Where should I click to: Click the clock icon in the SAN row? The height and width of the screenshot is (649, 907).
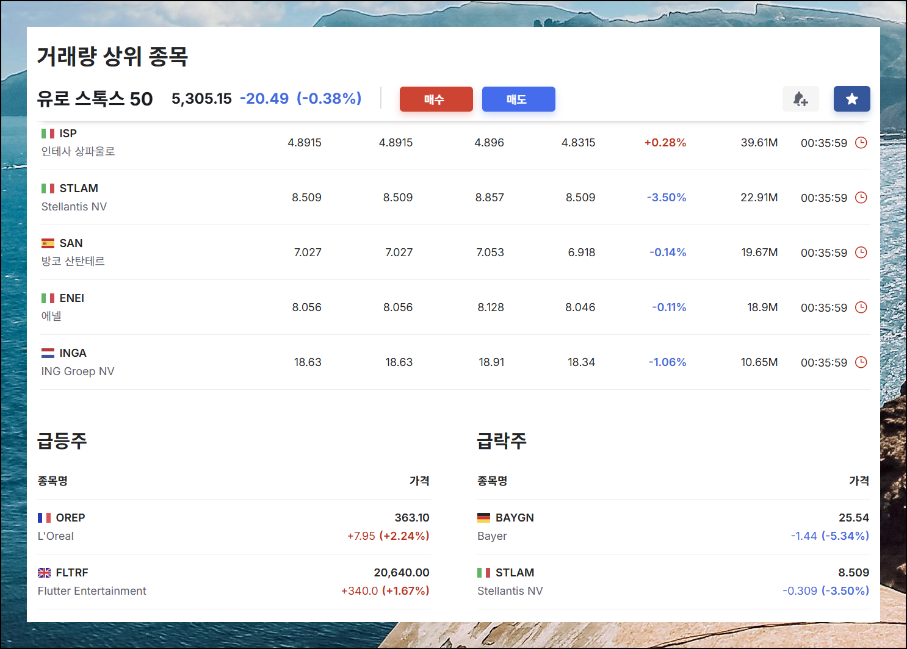tap(861, 253)
